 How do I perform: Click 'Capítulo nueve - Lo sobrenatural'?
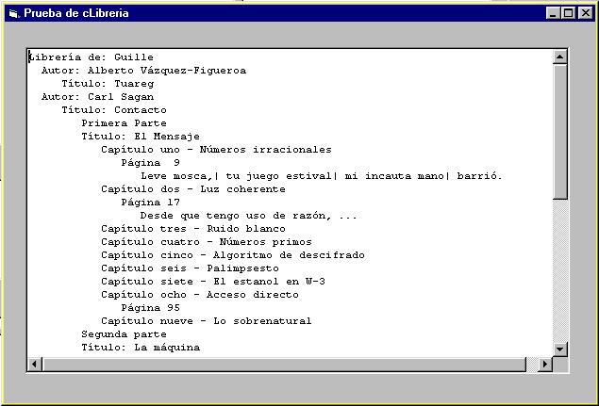207,321
